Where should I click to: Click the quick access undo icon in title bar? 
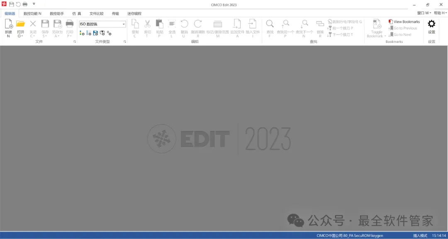coord(18,4)
